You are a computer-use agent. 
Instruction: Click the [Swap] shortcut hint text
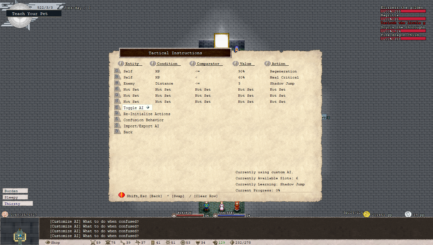pyautogui.click(x=178, y=196)
